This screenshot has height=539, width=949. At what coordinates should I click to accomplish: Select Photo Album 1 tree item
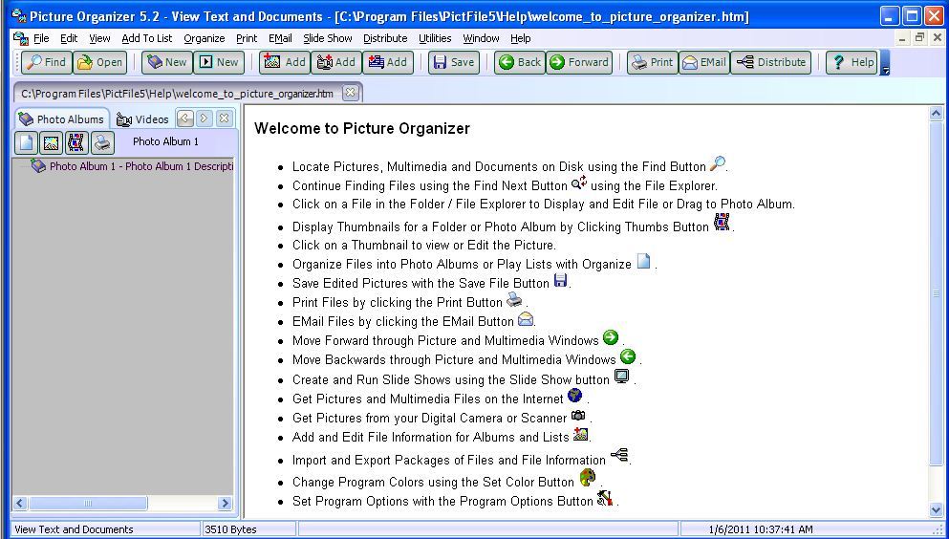[132, 165]
